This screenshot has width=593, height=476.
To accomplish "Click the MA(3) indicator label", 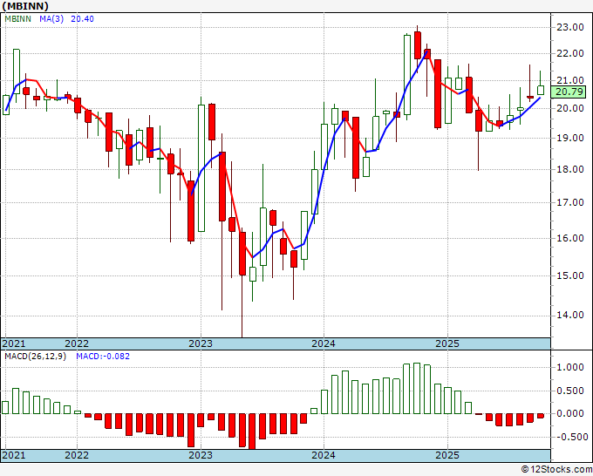I will point(51,19).
